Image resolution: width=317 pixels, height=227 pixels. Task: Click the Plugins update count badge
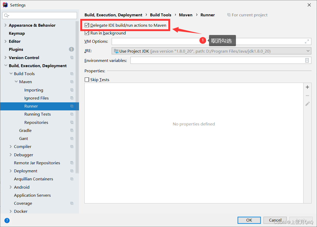pyautogui.click(x=71, y=49)
